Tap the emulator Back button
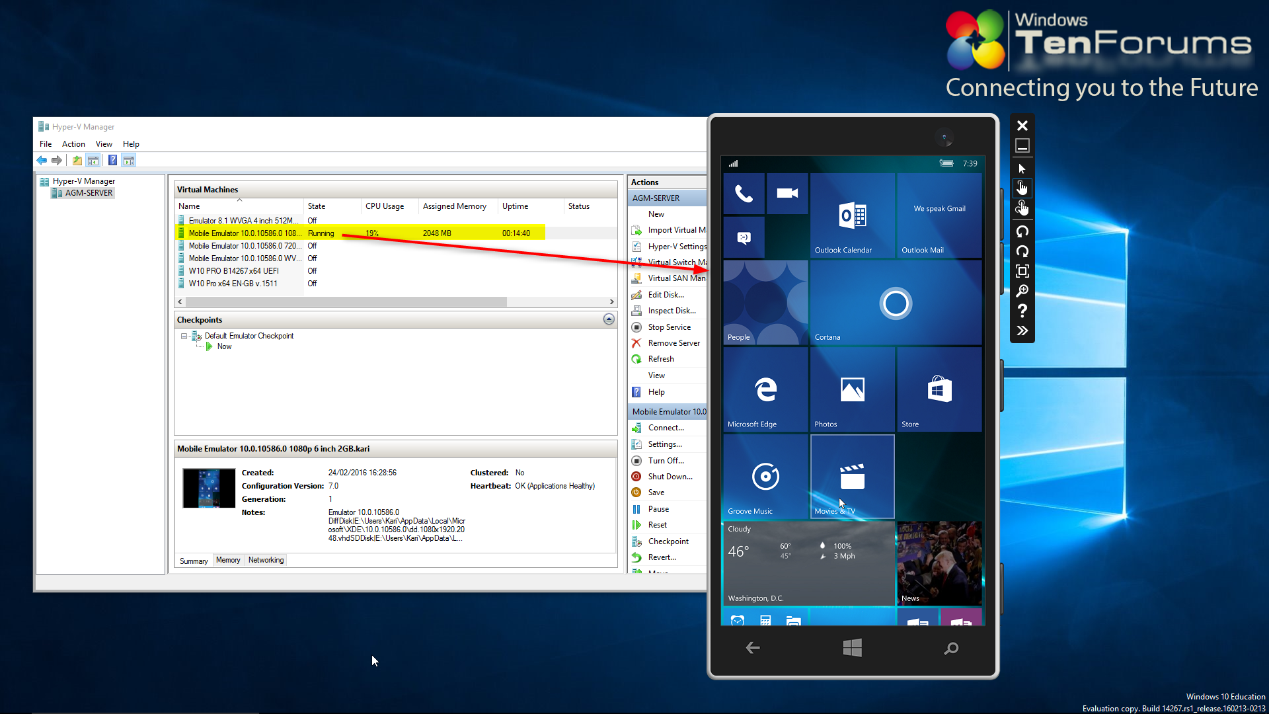 pyautogui.click(x=753, y=648)
